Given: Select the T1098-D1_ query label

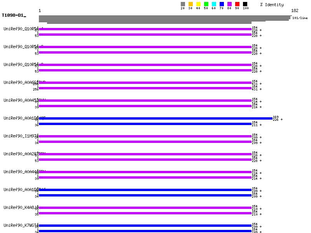Looking at the screenshot, I should click(x=14, y=16).
